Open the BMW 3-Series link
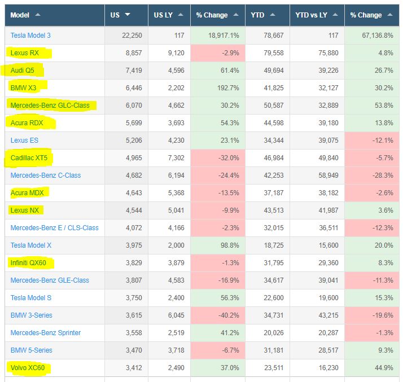The width and height of the screenshot is (403, 382). pyautogui.click(x=32, y=315)
